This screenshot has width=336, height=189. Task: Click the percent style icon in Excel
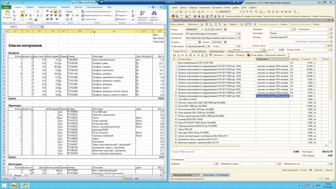[x=73, y=15]
